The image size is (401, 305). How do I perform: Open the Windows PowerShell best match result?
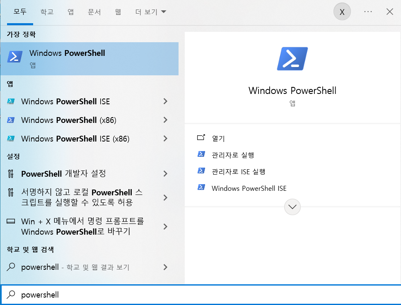click(x=89, y=59)
